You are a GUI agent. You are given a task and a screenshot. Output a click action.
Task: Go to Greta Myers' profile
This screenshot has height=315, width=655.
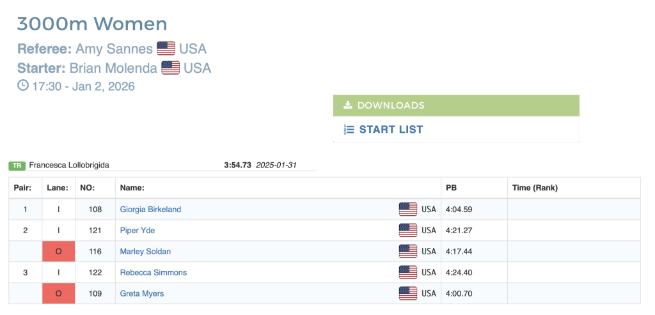[142, 293]
